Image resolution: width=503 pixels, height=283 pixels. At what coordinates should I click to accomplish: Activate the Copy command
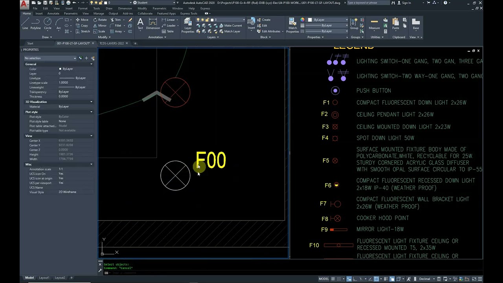pyautogui.click(x=82, y=26)
